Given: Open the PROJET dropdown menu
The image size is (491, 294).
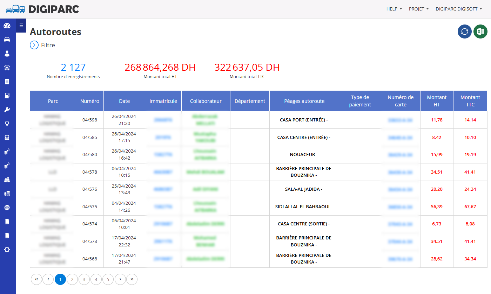Looking at the screenshot, I should (x=419, y=9).
